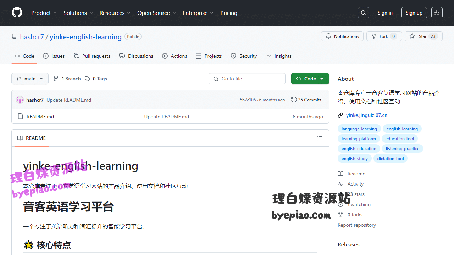
Task: Open the README.md file
Action: [x=40, y=117]
